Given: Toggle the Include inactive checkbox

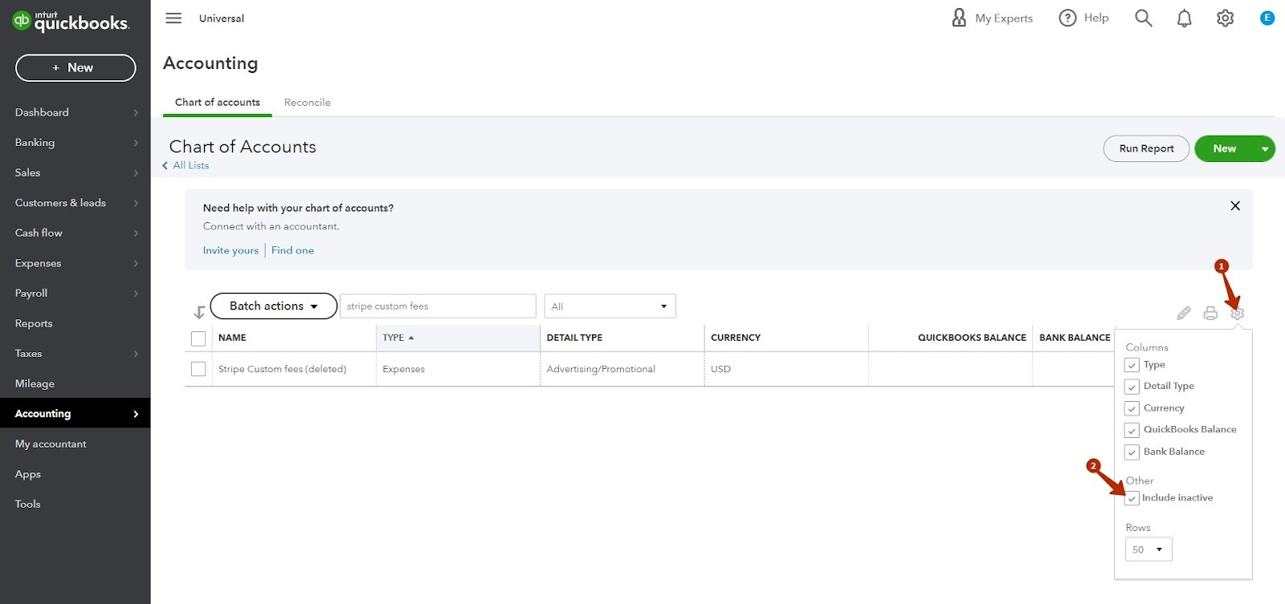Looking at the screenshot, I should [x=1132, y=498].
